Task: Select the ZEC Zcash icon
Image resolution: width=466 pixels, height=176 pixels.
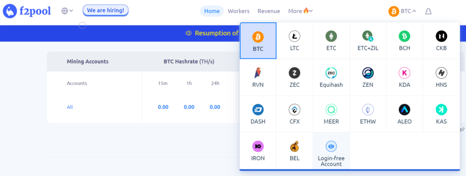Action: [x=294, y=73]
